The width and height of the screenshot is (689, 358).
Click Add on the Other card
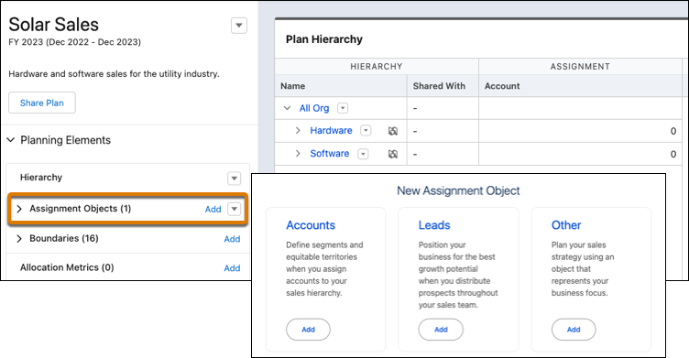coord(574,330)
